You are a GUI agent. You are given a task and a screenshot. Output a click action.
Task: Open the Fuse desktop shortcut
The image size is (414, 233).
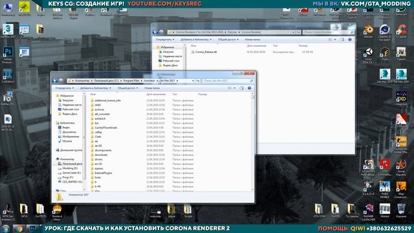(385, 54)
